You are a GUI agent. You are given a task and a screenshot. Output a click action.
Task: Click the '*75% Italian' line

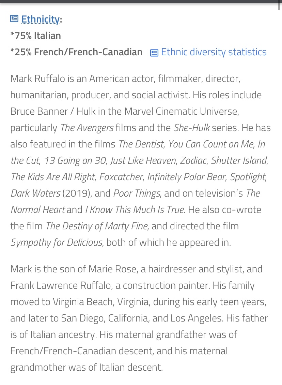click(x=35, y=35)
